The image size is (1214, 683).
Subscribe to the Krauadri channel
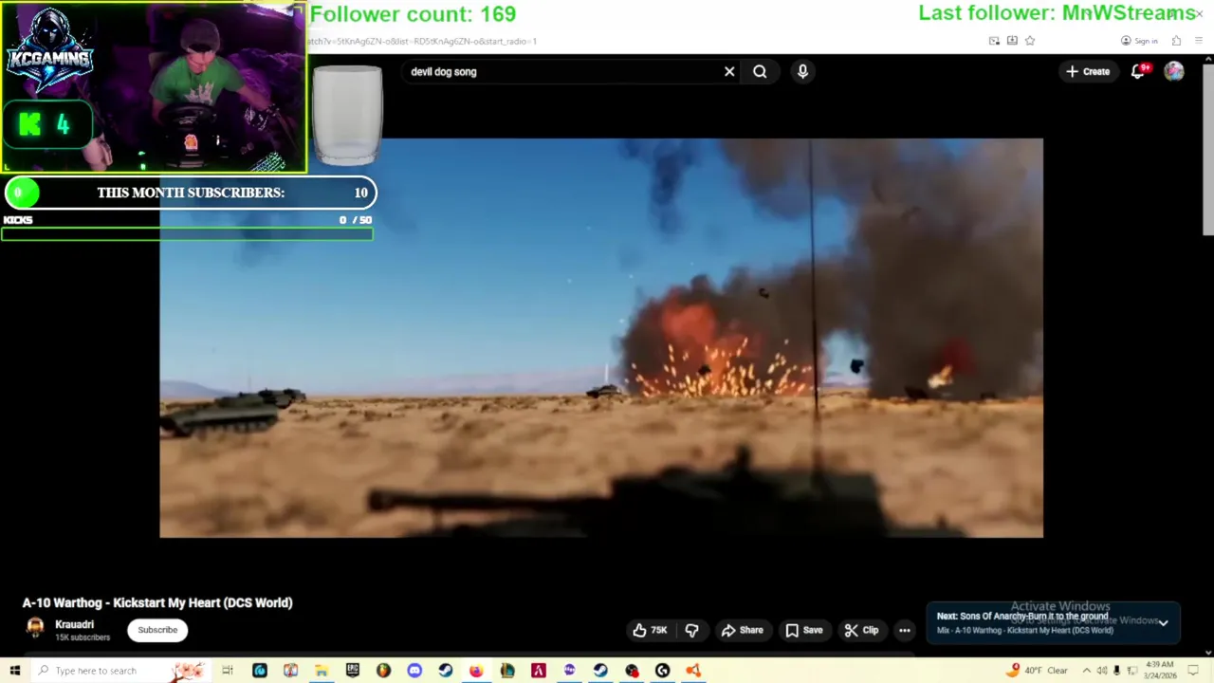coord(157,630)
